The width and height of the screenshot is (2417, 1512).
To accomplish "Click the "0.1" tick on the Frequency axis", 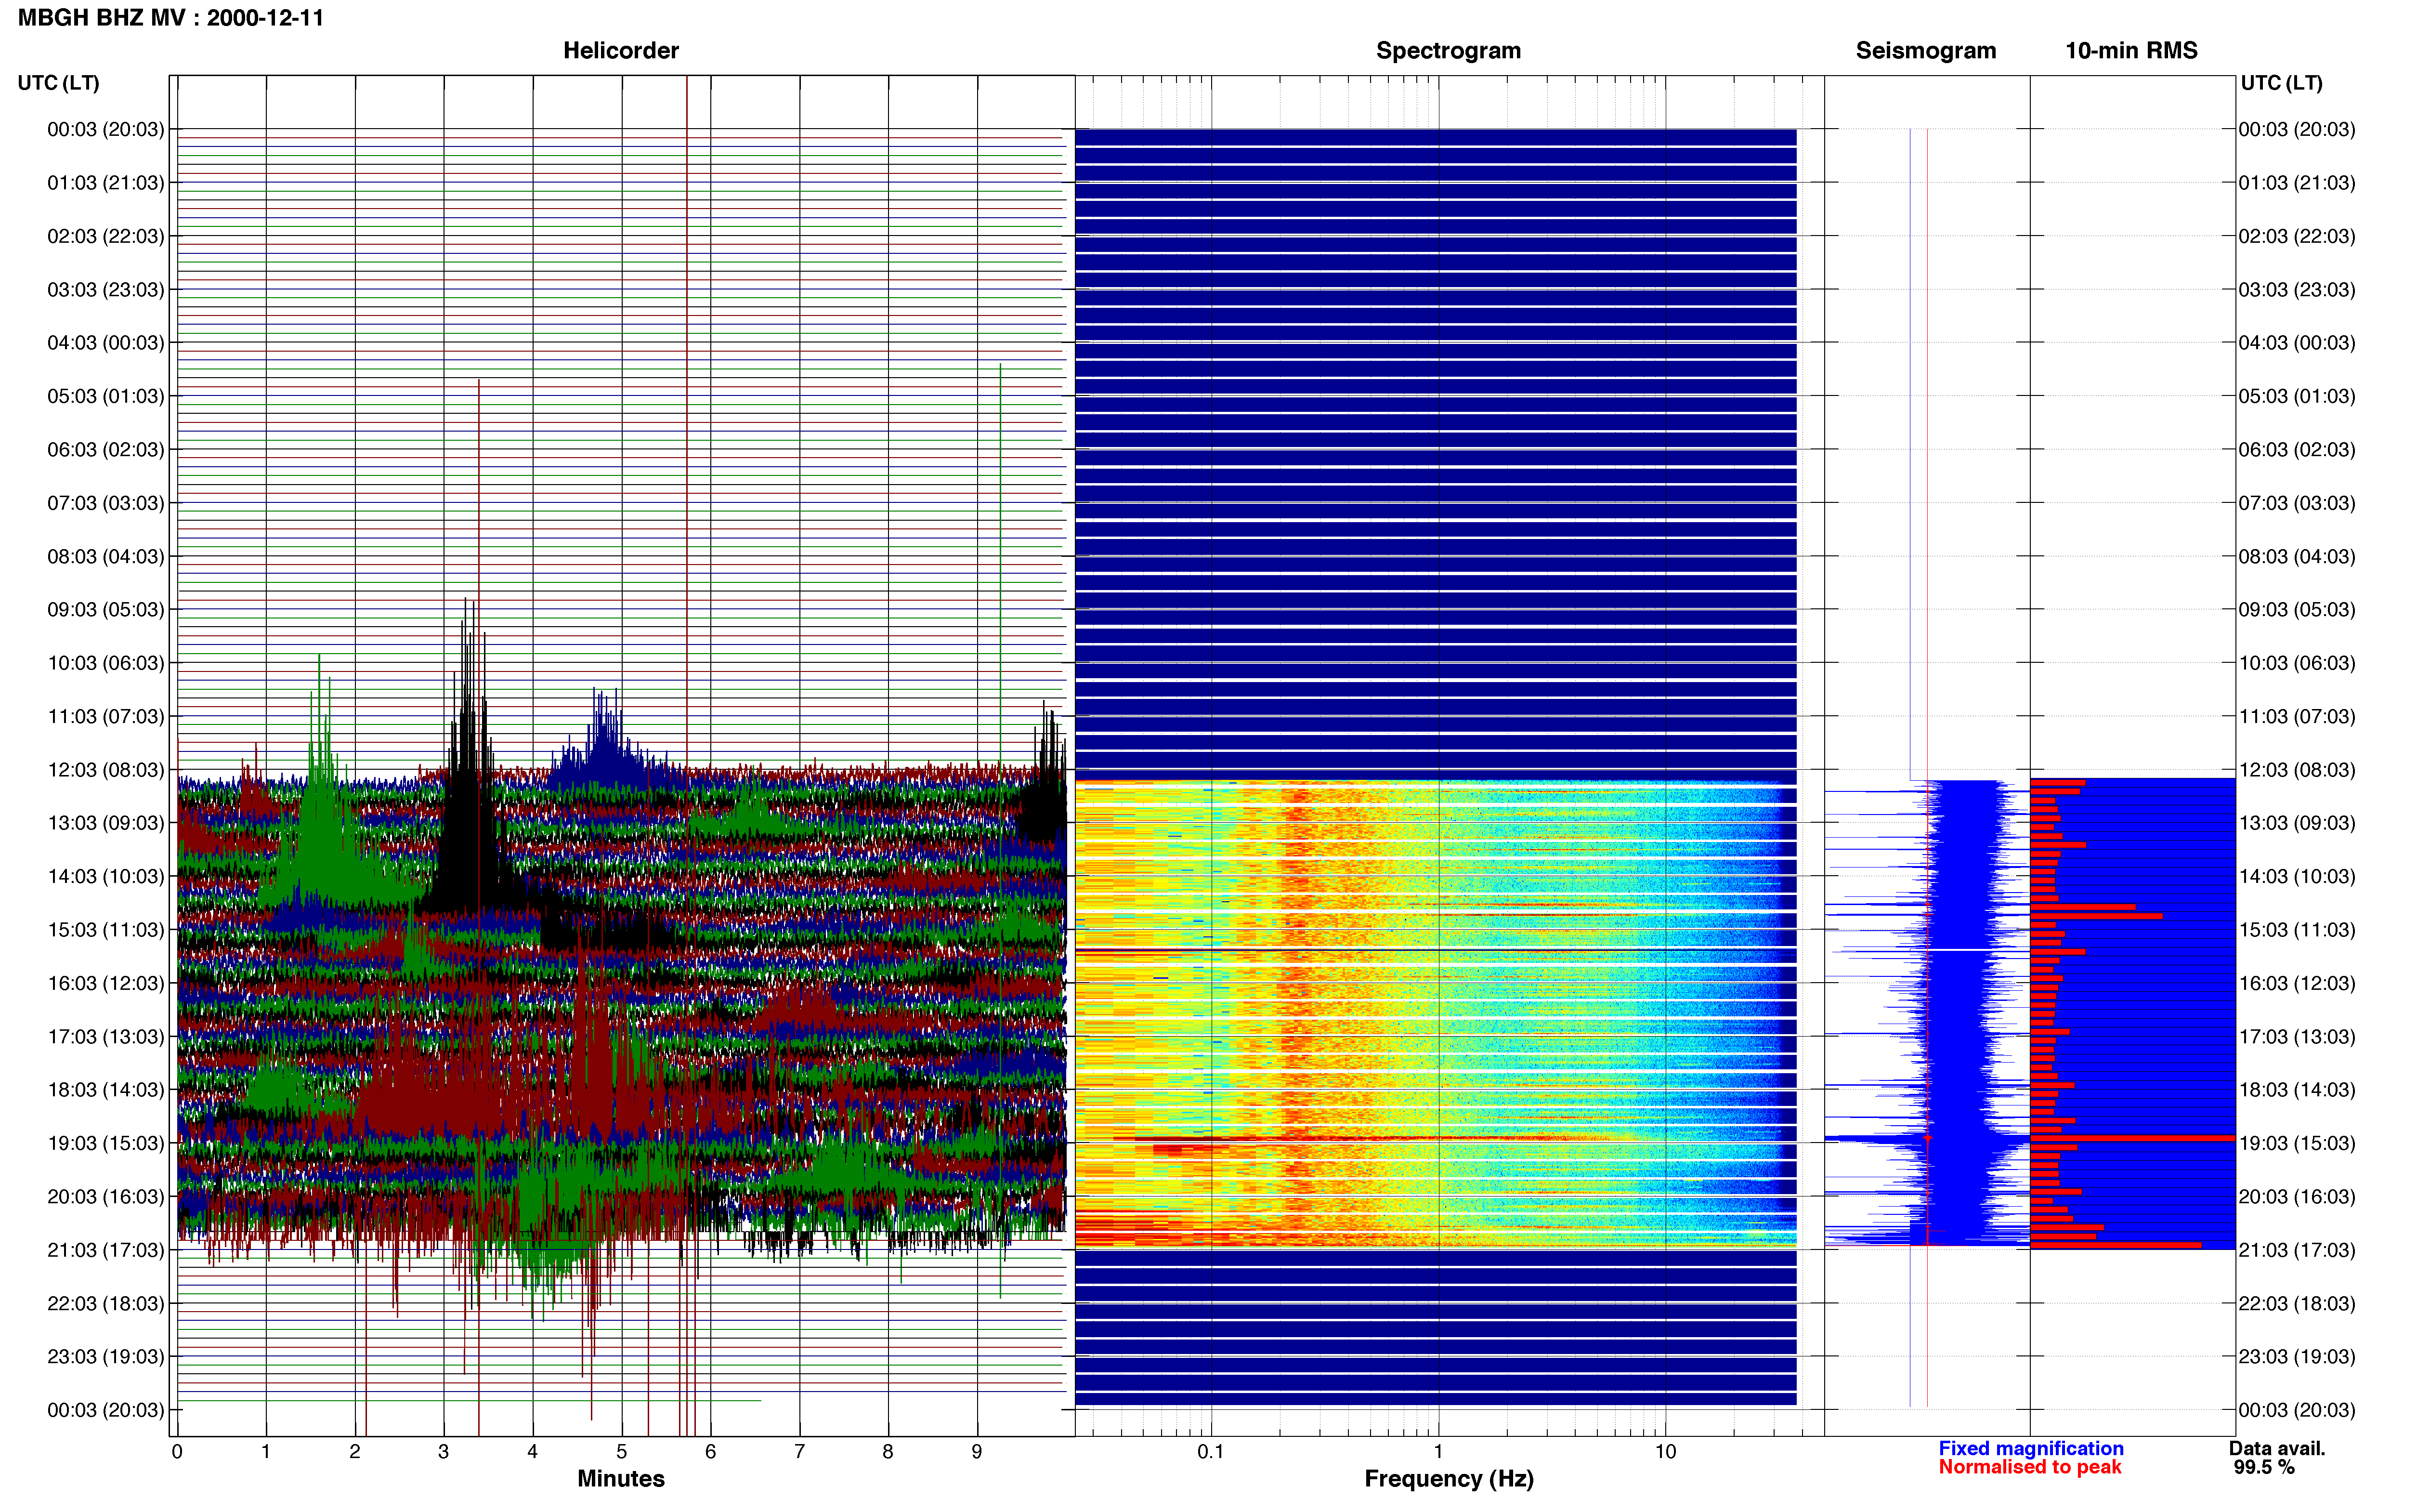I will click(x=1211, y=1452).
